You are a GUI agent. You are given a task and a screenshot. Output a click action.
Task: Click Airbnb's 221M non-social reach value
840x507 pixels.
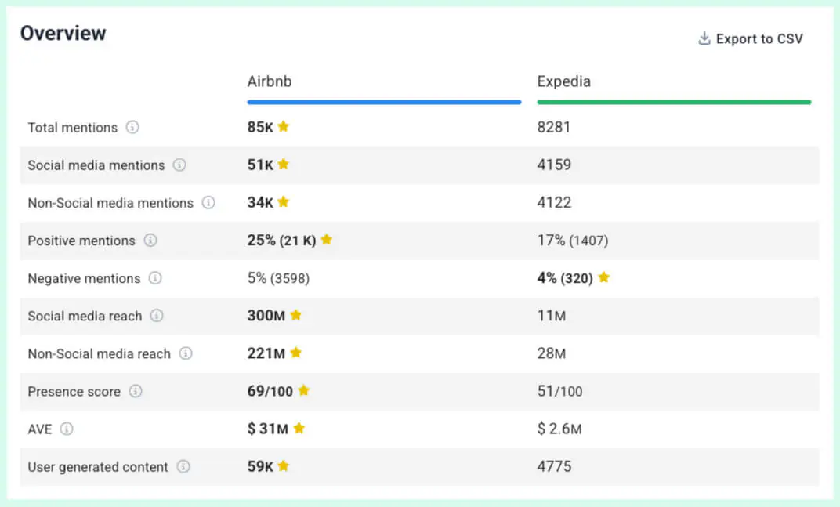266,353
